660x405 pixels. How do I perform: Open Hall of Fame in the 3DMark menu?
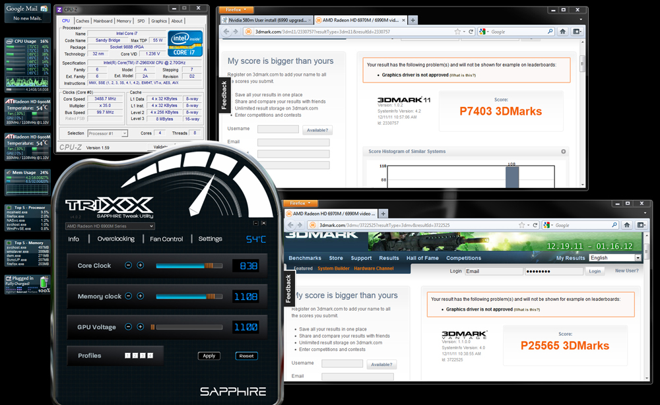click(x=422, y=258)
